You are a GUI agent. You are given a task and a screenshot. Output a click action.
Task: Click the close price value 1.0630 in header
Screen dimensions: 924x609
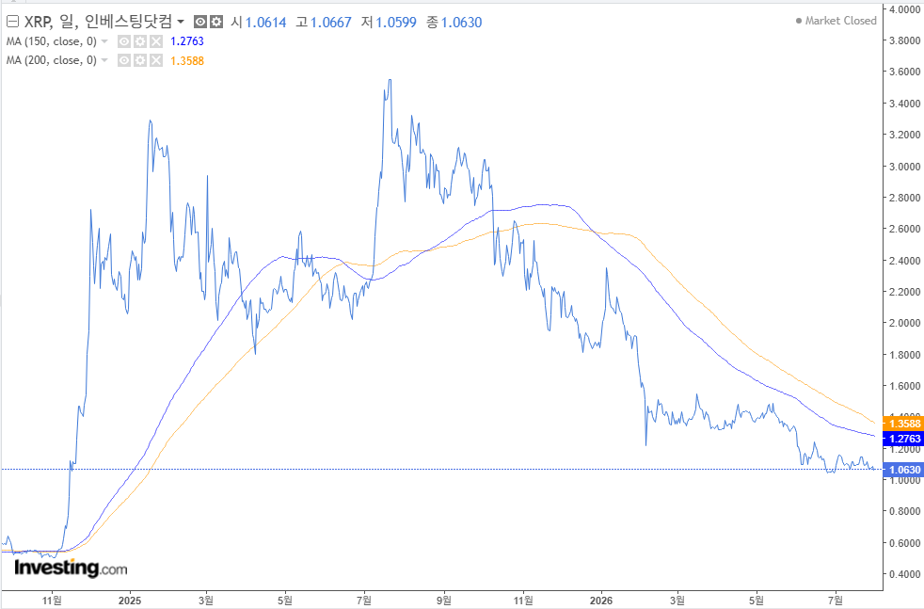(x=461, y=23)
